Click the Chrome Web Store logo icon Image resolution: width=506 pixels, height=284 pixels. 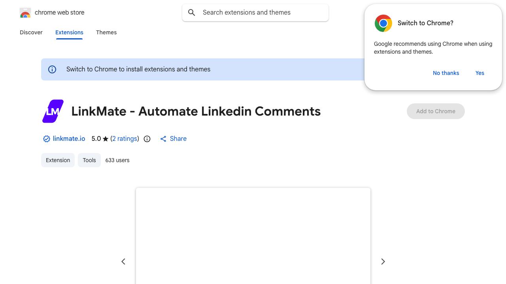coord(25,13)
